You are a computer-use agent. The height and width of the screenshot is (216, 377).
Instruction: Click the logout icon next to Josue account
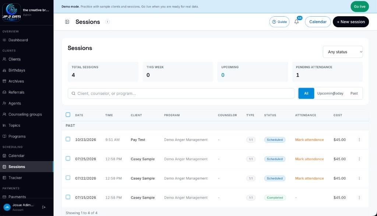pos(44,207)
